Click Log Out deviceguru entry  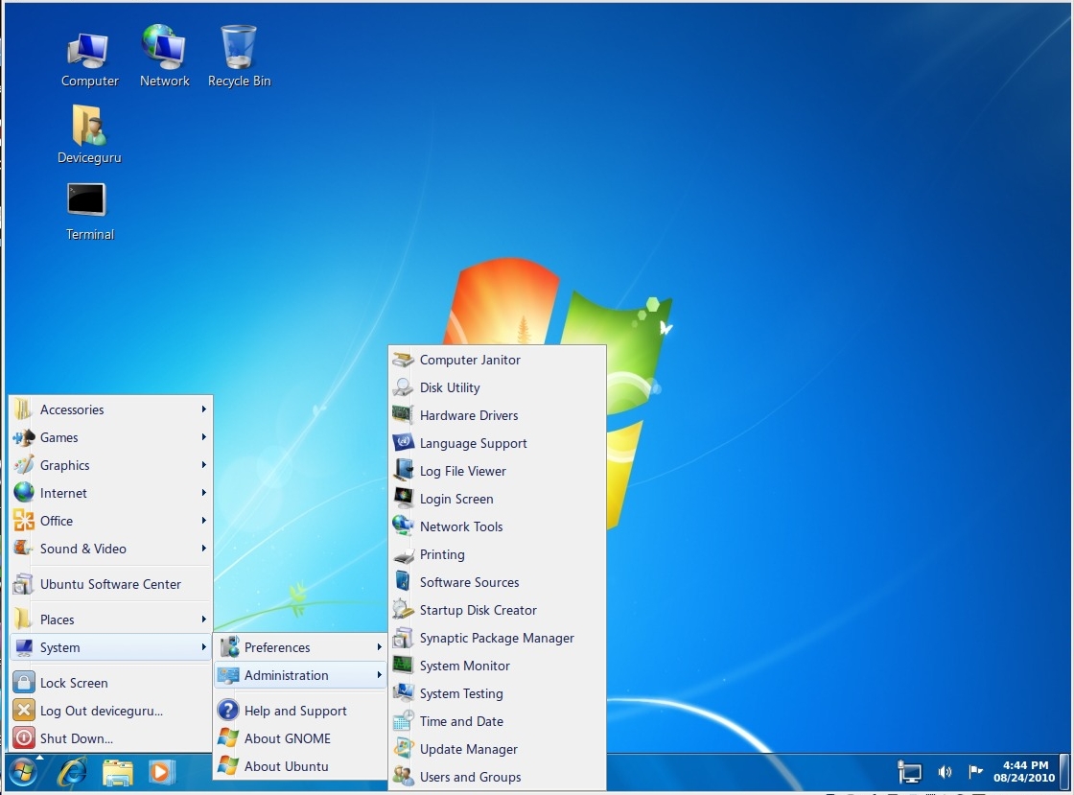(x=111, y=711)
